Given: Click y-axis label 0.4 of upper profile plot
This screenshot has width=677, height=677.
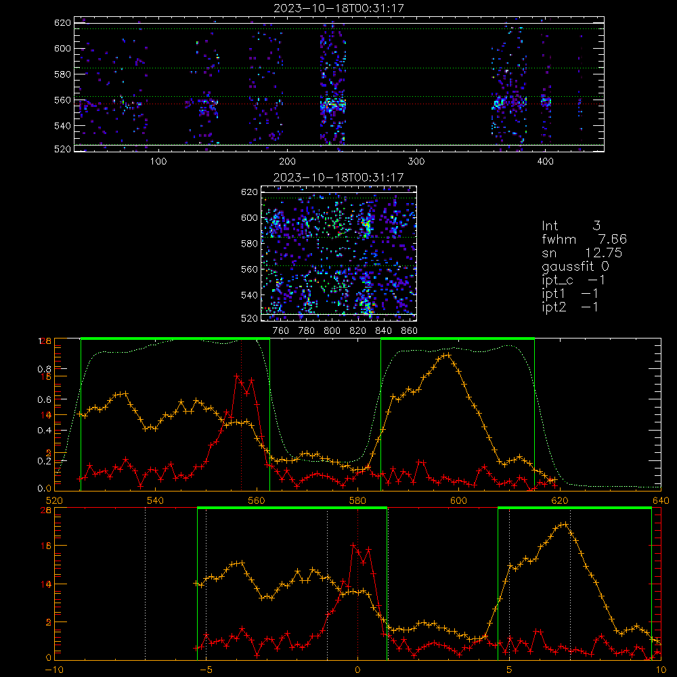Looking at the screenshot, I should coord(45,431).
